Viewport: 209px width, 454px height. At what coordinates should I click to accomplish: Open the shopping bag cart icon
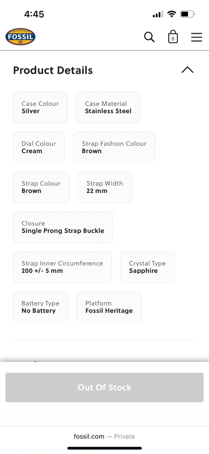[173, 37]
